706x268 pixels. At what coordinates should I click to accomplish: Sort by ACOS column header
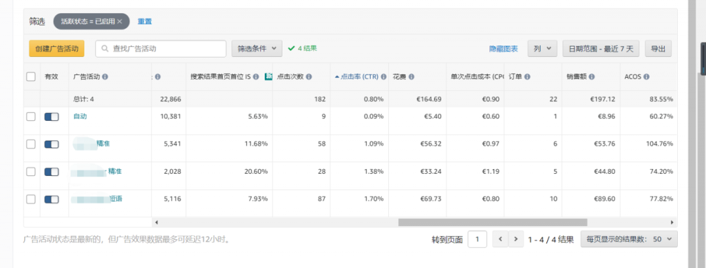(633, 77)
